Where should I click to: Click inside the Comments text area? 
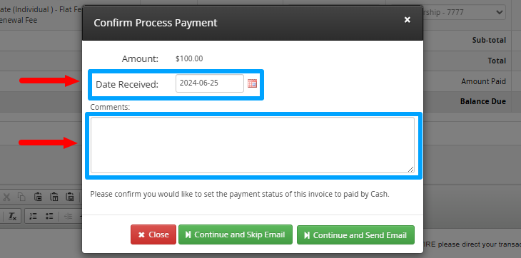click(253, 145)
